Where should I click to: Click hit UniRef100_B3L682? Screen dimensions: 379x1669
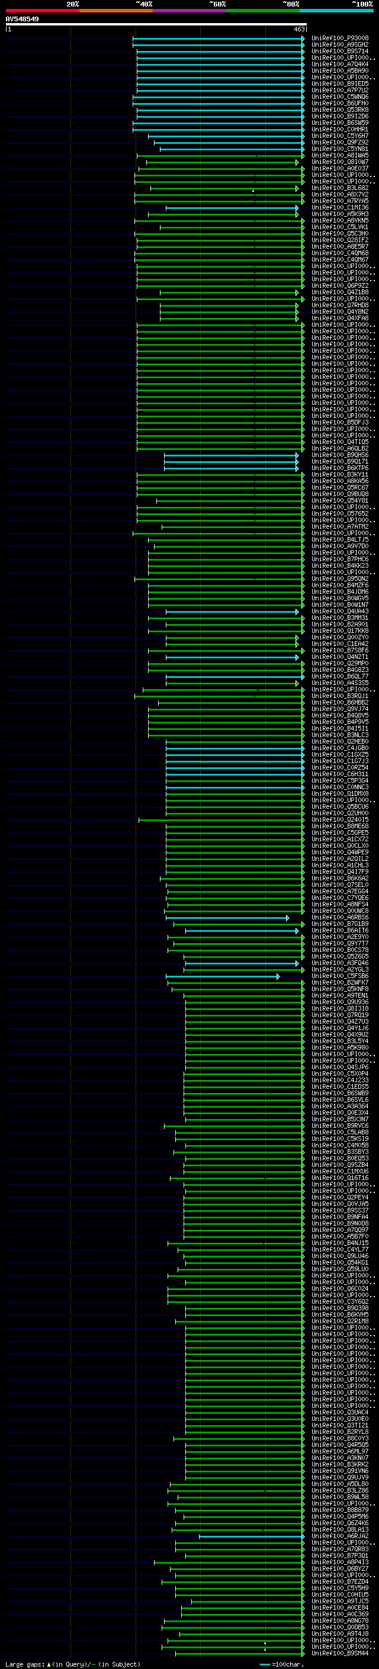pyautogui.click(x=340, y=188)
